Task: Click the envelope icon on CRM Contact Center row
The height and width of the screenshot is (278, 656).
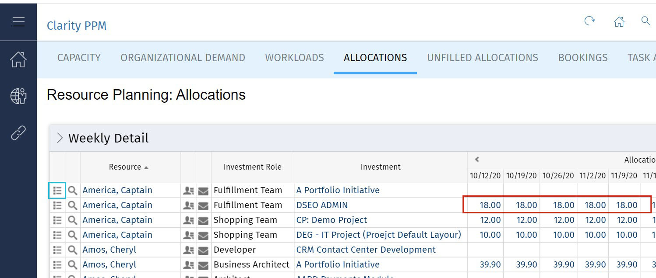Action: coord(203,250)
